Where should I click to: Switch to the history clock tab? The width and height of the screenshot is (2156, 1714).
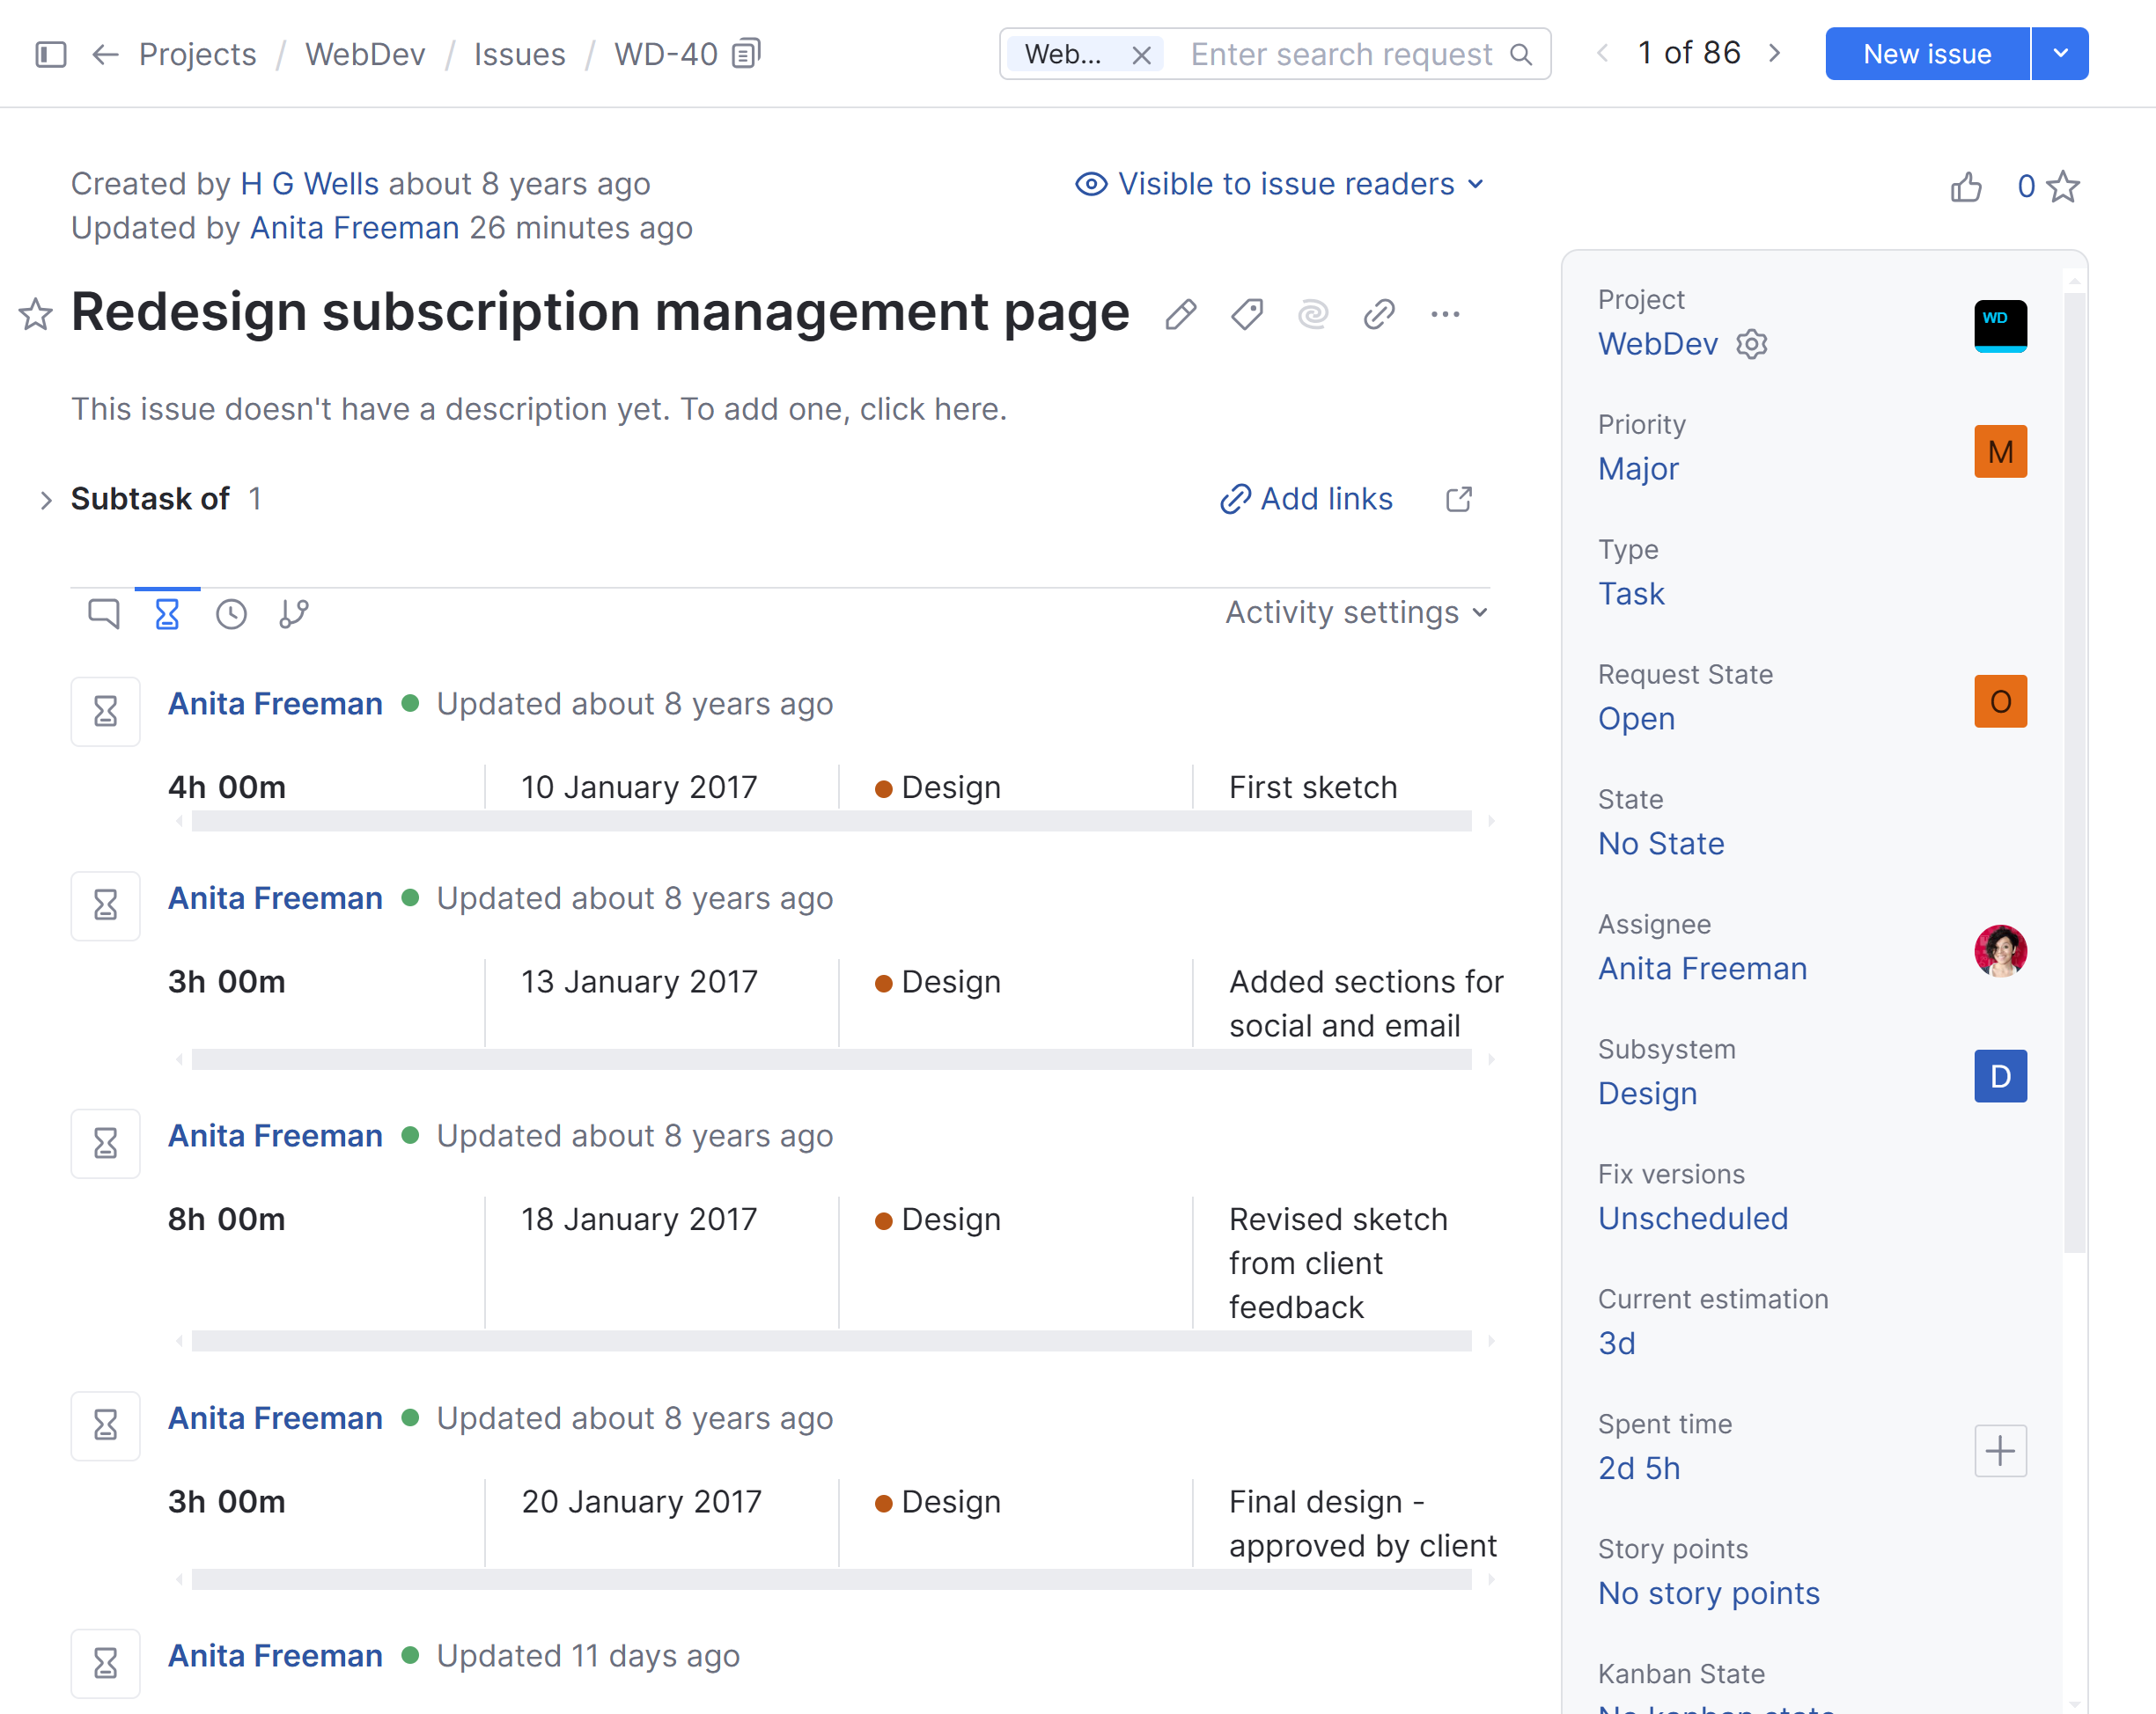[x=231, y=612]
